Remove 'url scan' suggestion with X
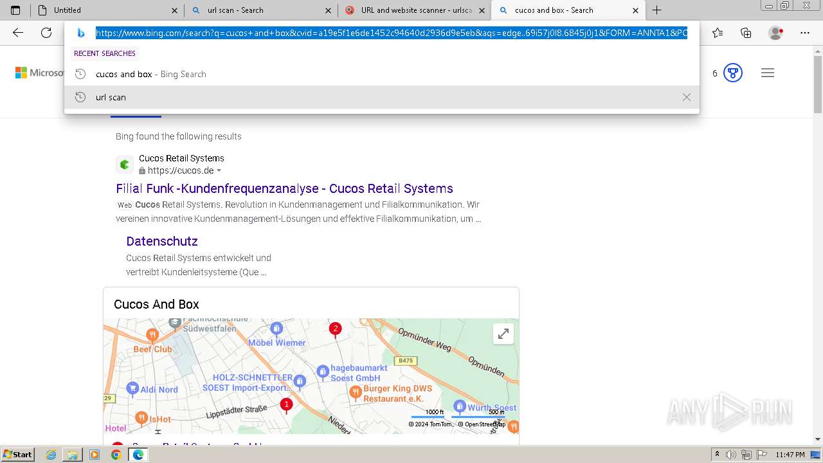Screen dimensions: 823x463 coord(687,97)
